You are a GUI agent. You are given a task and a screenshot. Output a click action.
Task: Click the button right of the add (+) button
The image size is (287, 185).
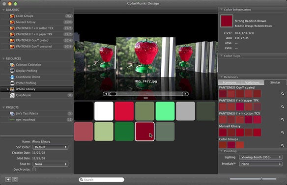(x=15, y=180)
